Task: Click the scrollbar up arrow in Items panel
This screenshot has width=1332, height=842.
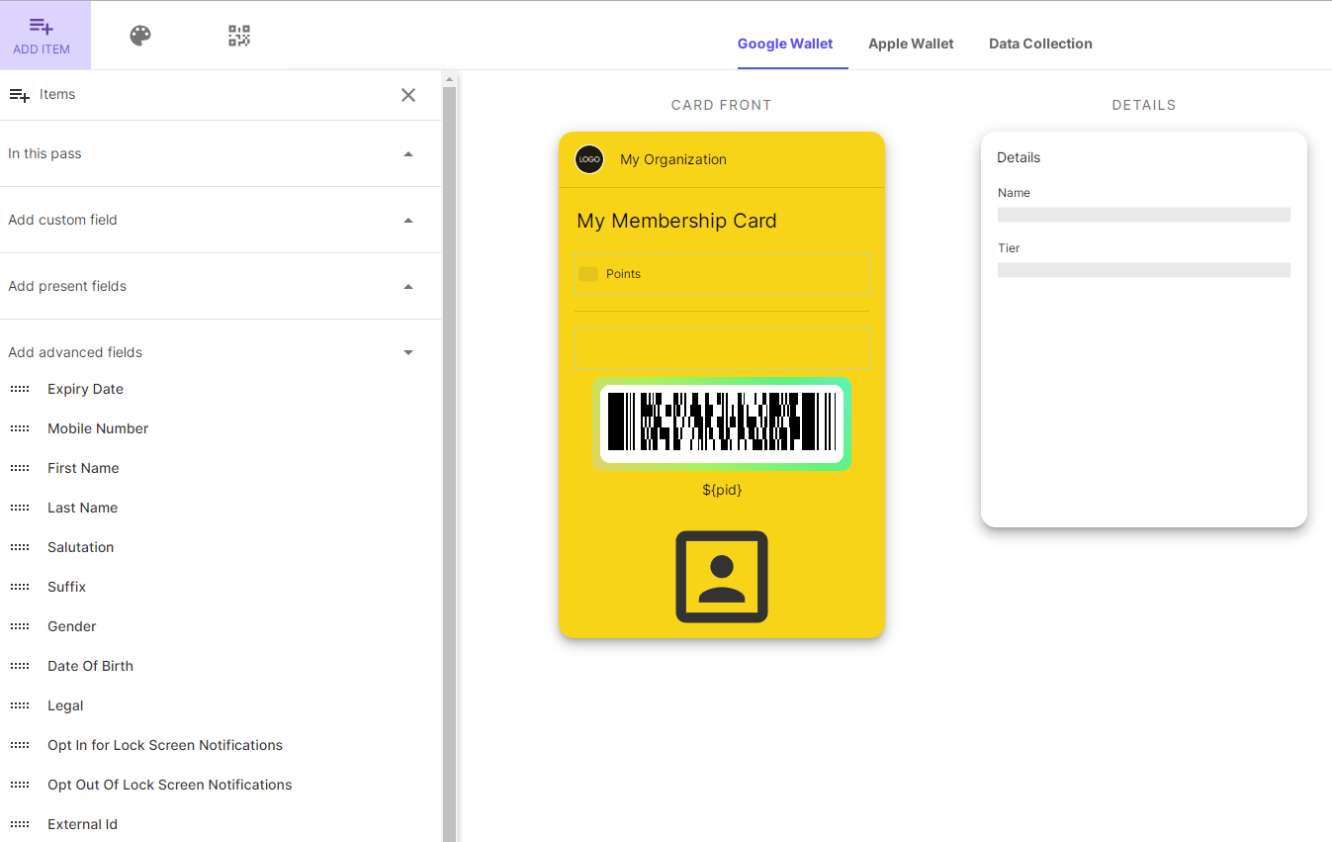Action: 450,79
